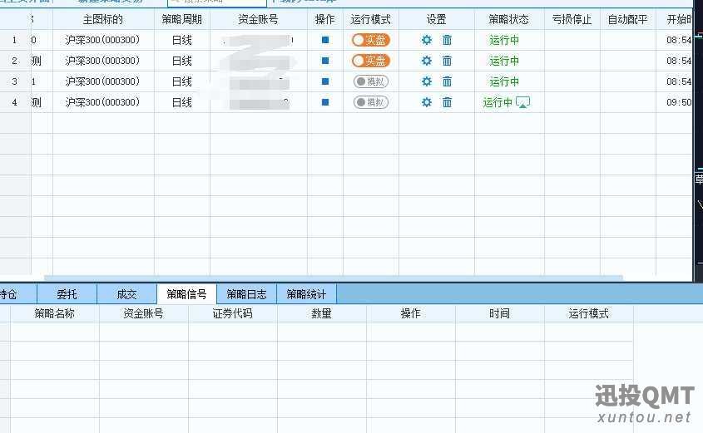Toggle row 1 run mode from 实盘

tap(370, 40)
